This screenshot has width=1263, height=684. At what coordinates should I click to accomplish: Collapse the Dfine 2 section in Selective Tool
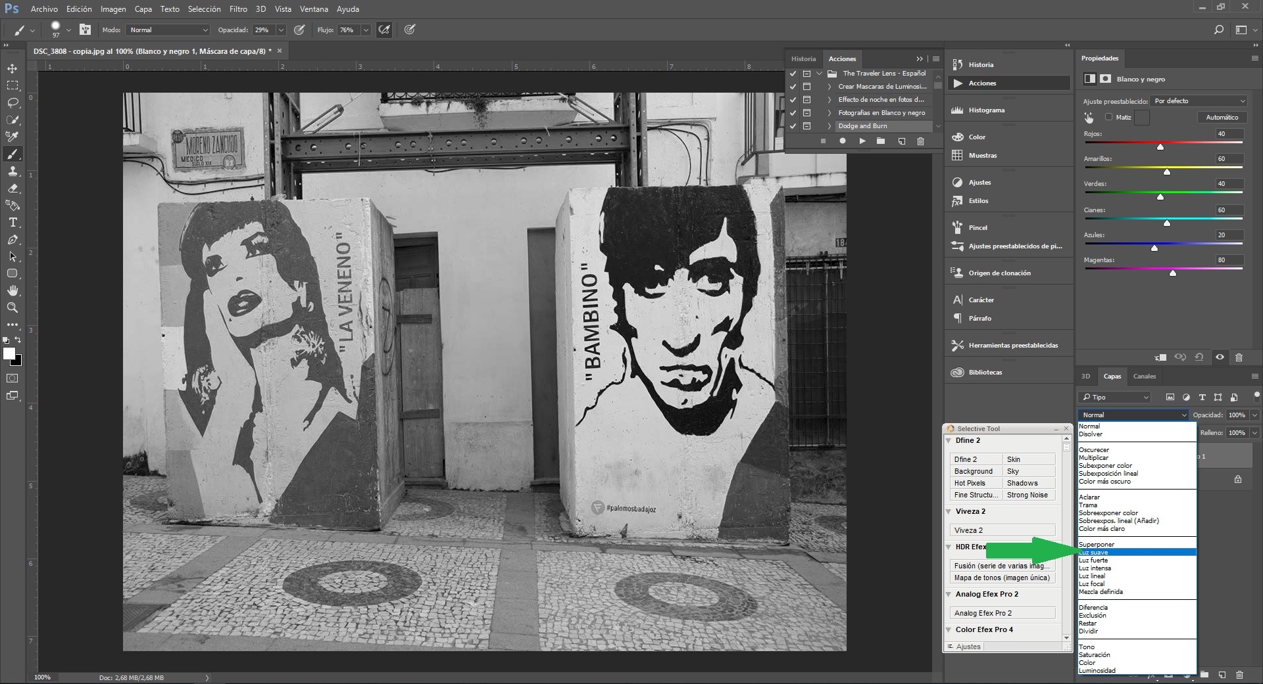pos(949,441)
